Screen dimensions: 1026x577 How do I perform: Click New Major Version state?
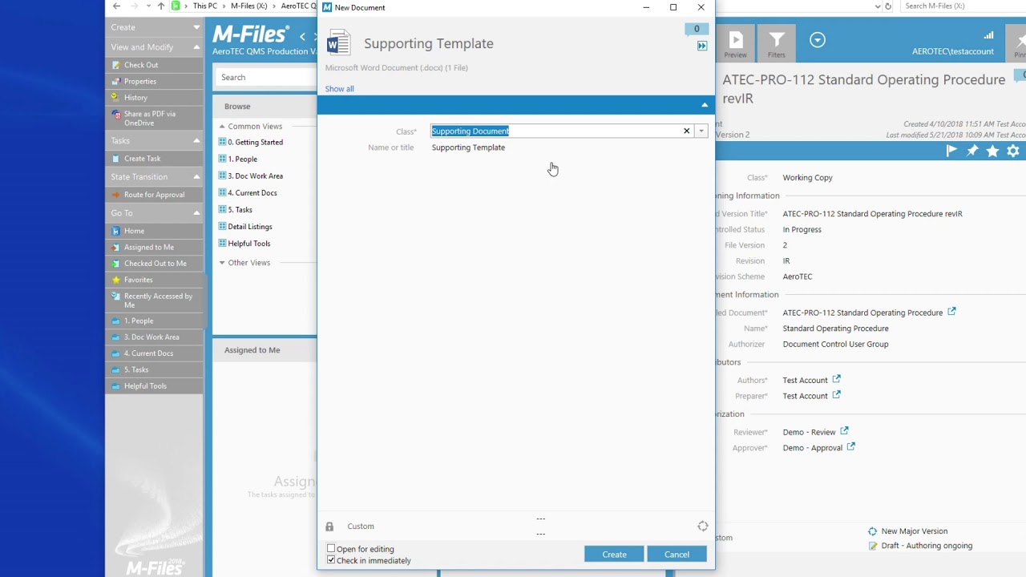[914, 531]
